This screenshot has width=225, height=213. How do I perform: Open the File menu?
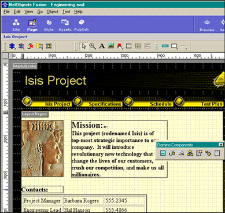[x=6, y=12]
